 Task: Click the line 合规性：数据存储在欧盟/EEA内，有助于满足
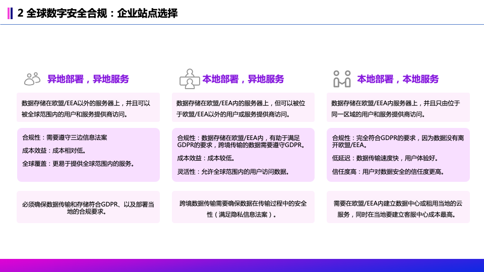coord(238,138)
